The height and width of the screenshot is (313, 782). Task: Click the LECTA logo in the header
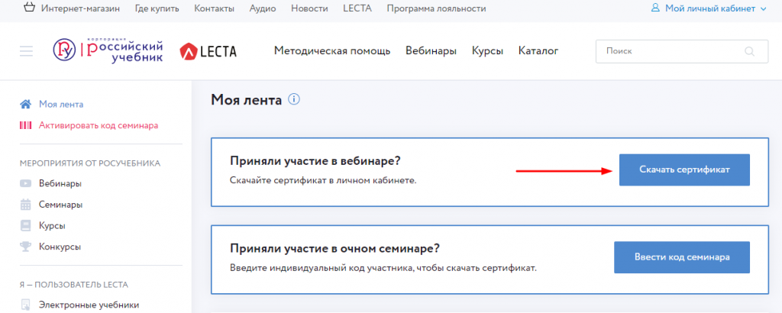point(208,51)
